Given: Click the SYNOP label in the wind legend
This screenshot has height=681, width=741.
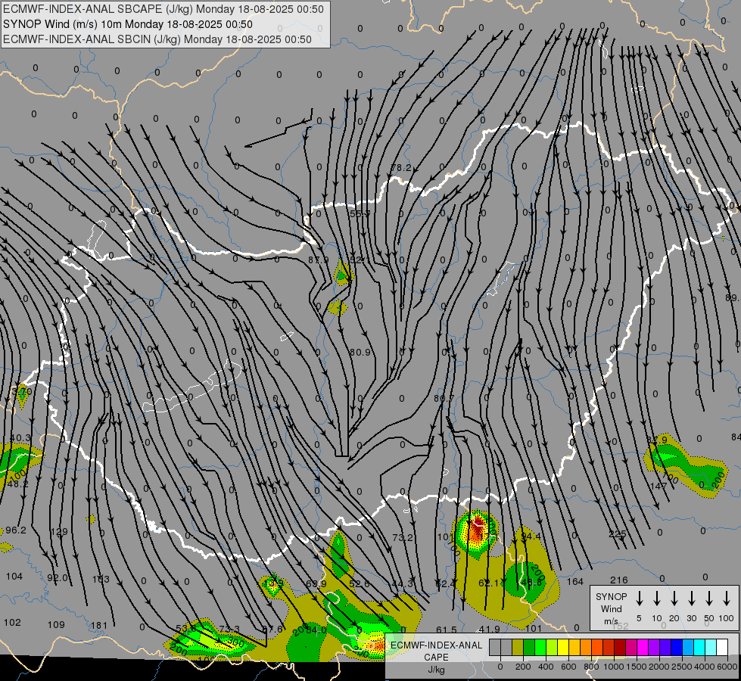Looking at the screenshot, I should 611,596.
